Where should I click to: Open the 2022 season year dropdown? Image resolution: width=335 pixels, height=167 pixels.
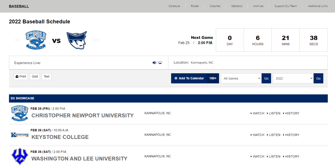click(293, 78)
